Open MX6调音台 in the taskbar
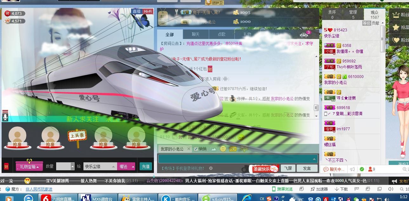Viewport: 409px width, 201px height. [97, 198]
